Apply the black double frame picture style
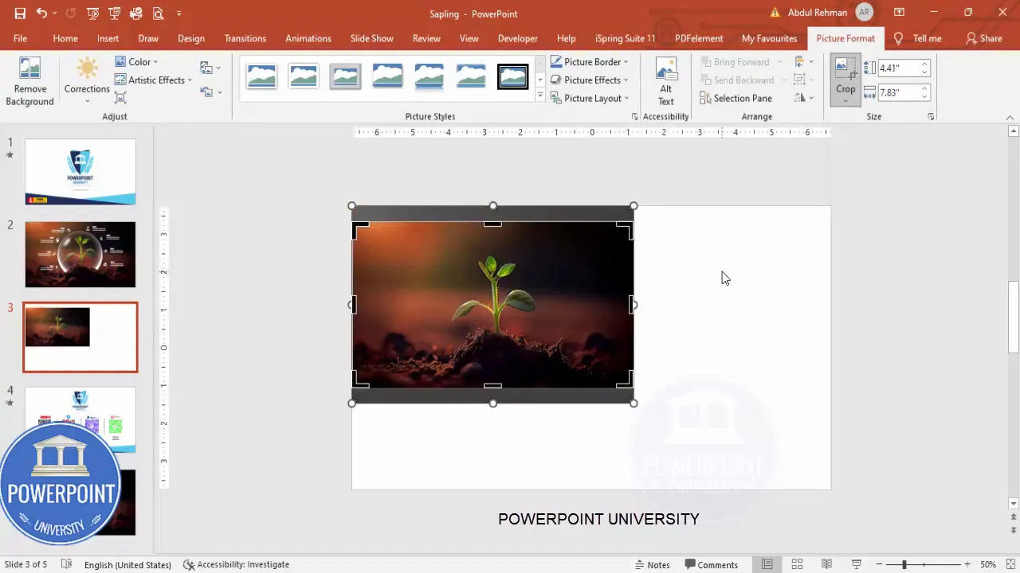The width and height of the screenshot is (1020, 573). 512,76
